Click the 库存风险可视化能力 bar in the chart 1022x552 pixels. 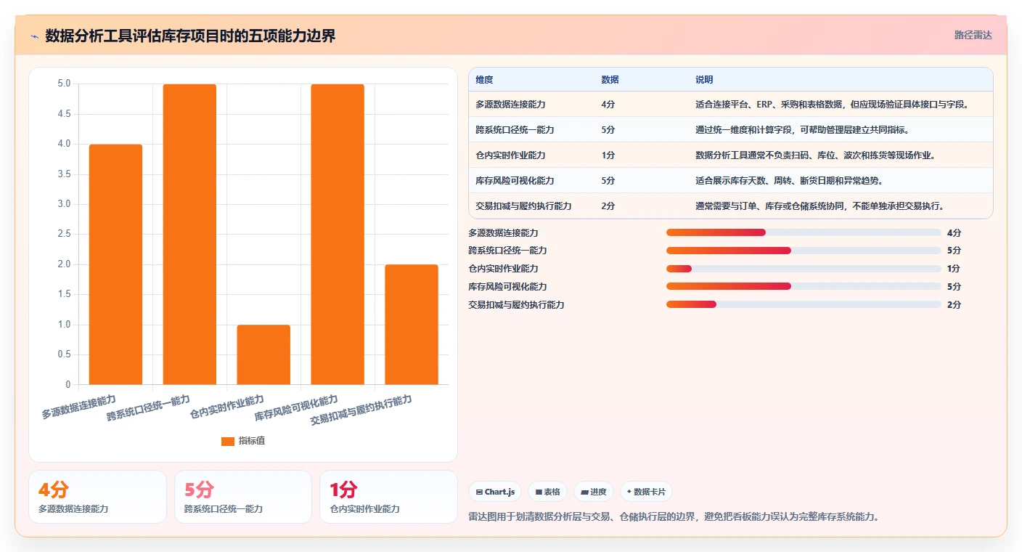pos(338,234)
